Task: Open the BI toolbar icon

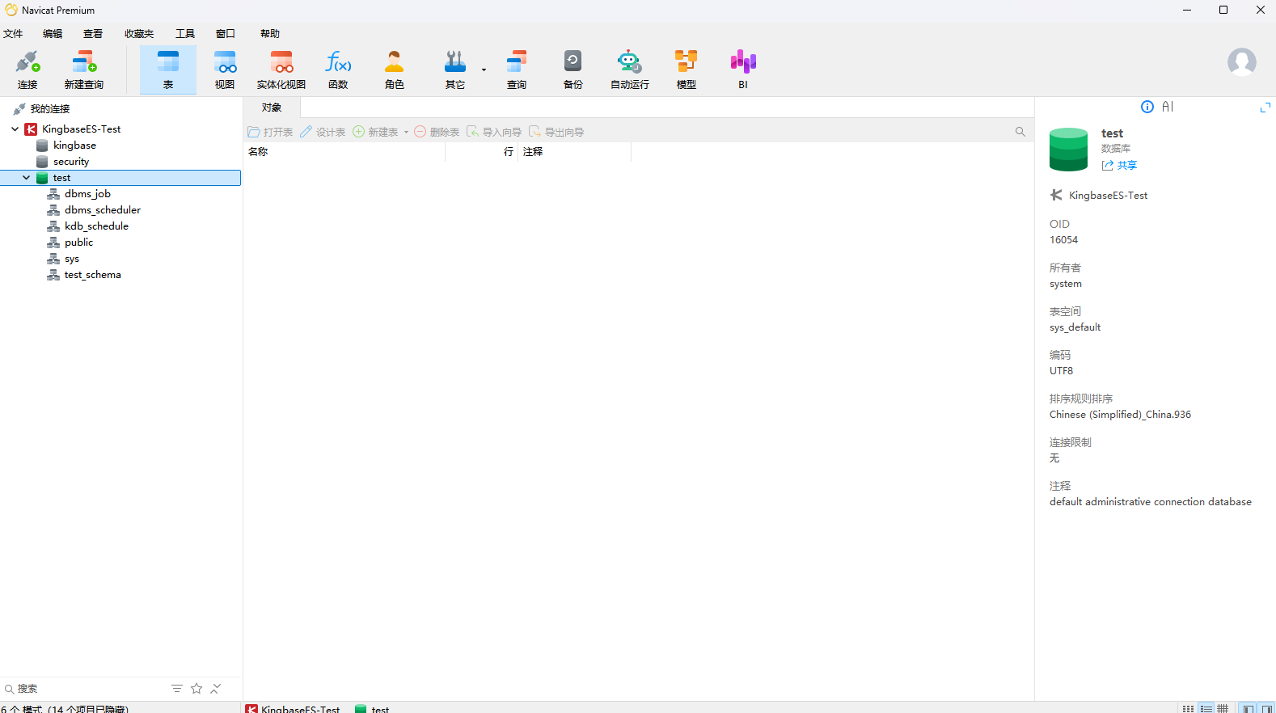Action: pyautogui.click(x=743, y=70)
